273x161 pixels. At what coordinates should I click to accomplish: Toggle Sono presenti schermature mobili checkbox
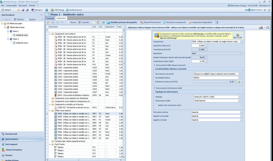point(155,88)
